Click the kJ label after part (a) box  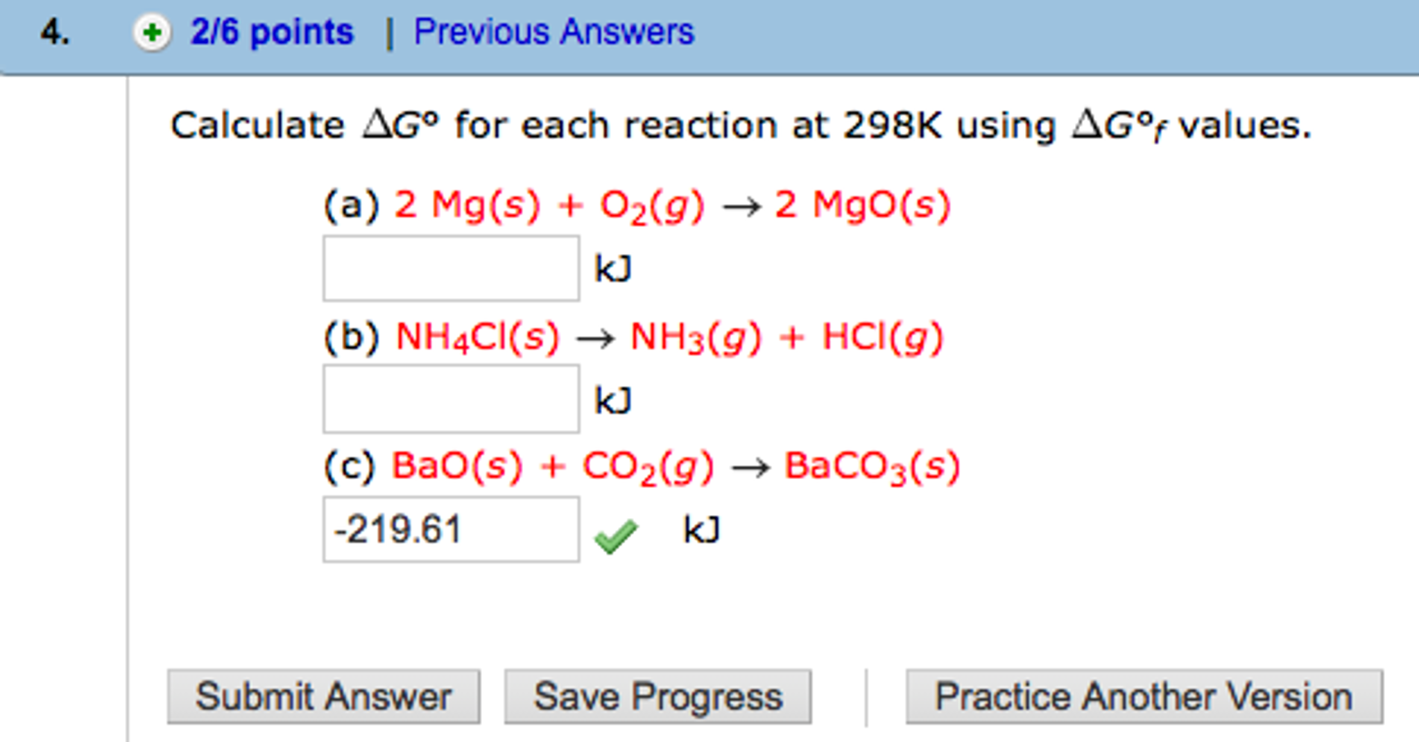[x=613, y=268]
